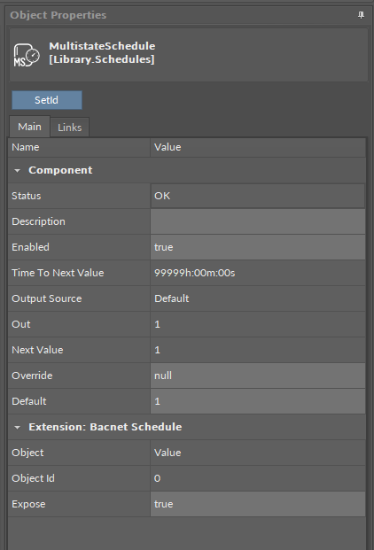This screenshot has width=374, height=550.
Task: Click the MultistateSchedule component icon
Action: pyautogui.click(x=27, y=55)
